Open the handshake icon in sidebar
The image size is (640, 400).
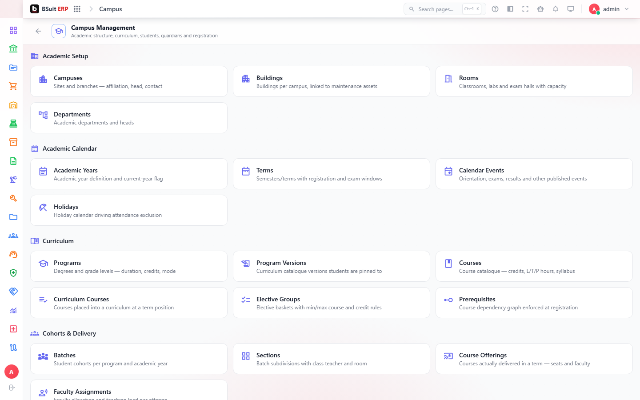coord(13,292)
